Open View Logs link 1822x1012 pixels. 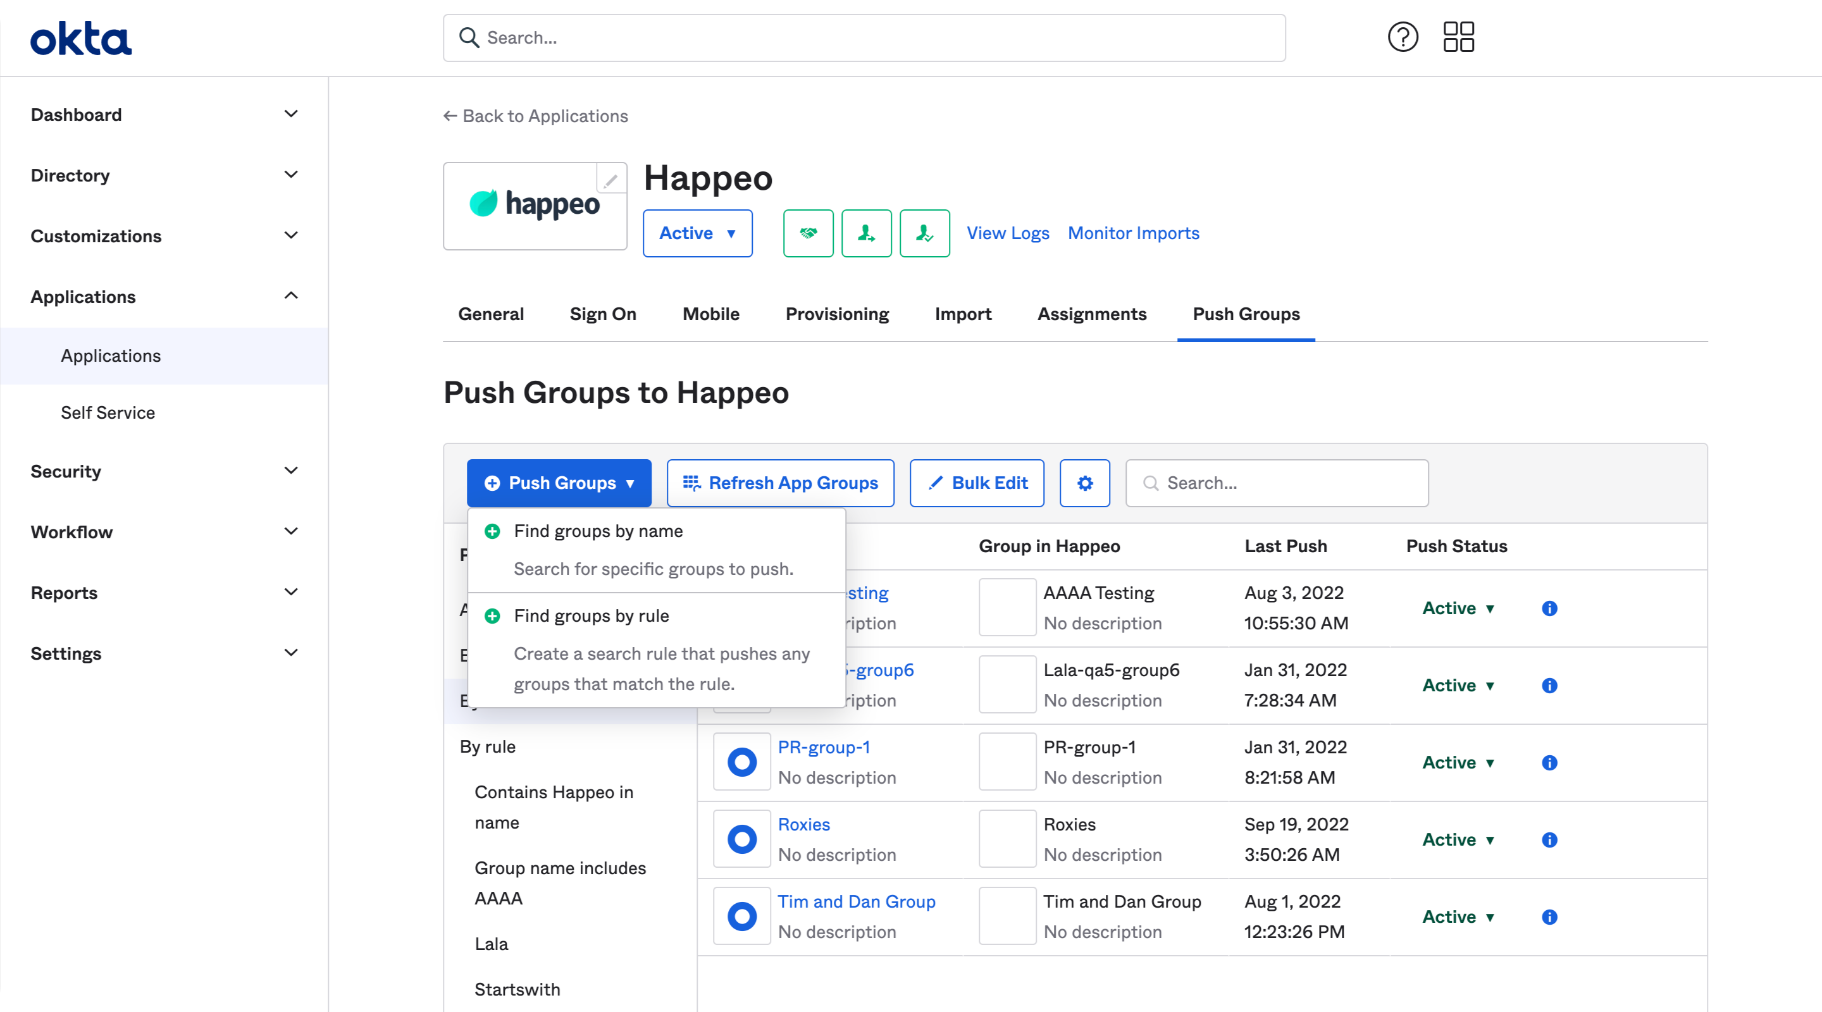click(1007, 233)
